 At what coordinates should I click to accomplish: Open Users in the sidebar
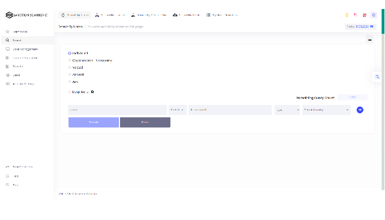[27, 75]
